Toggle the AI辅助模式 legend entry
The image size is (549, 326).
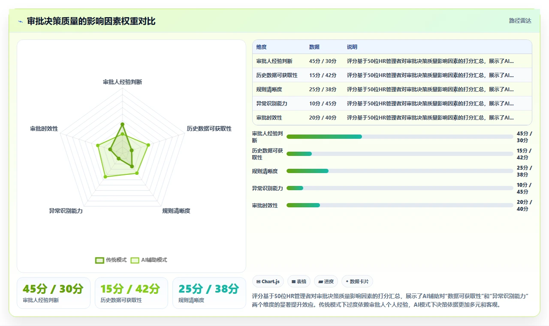pos(149,260)
